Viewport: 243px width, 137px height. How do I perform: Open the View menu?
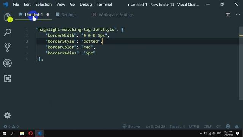point(61,4)
